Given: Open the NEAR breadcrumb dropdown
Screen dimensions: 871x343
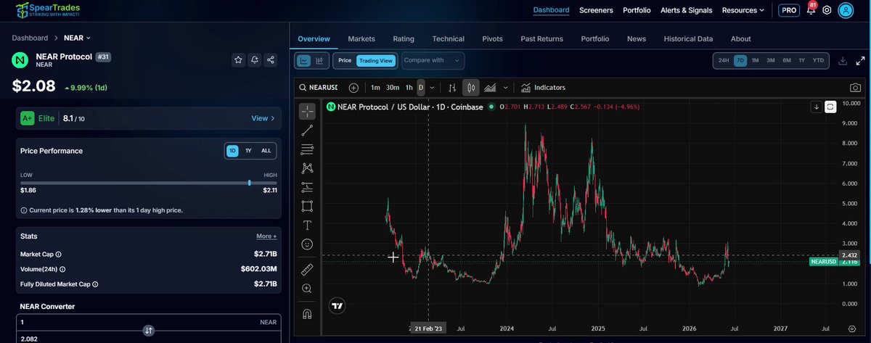Looking at the screenshot, I should click(78, 37).
